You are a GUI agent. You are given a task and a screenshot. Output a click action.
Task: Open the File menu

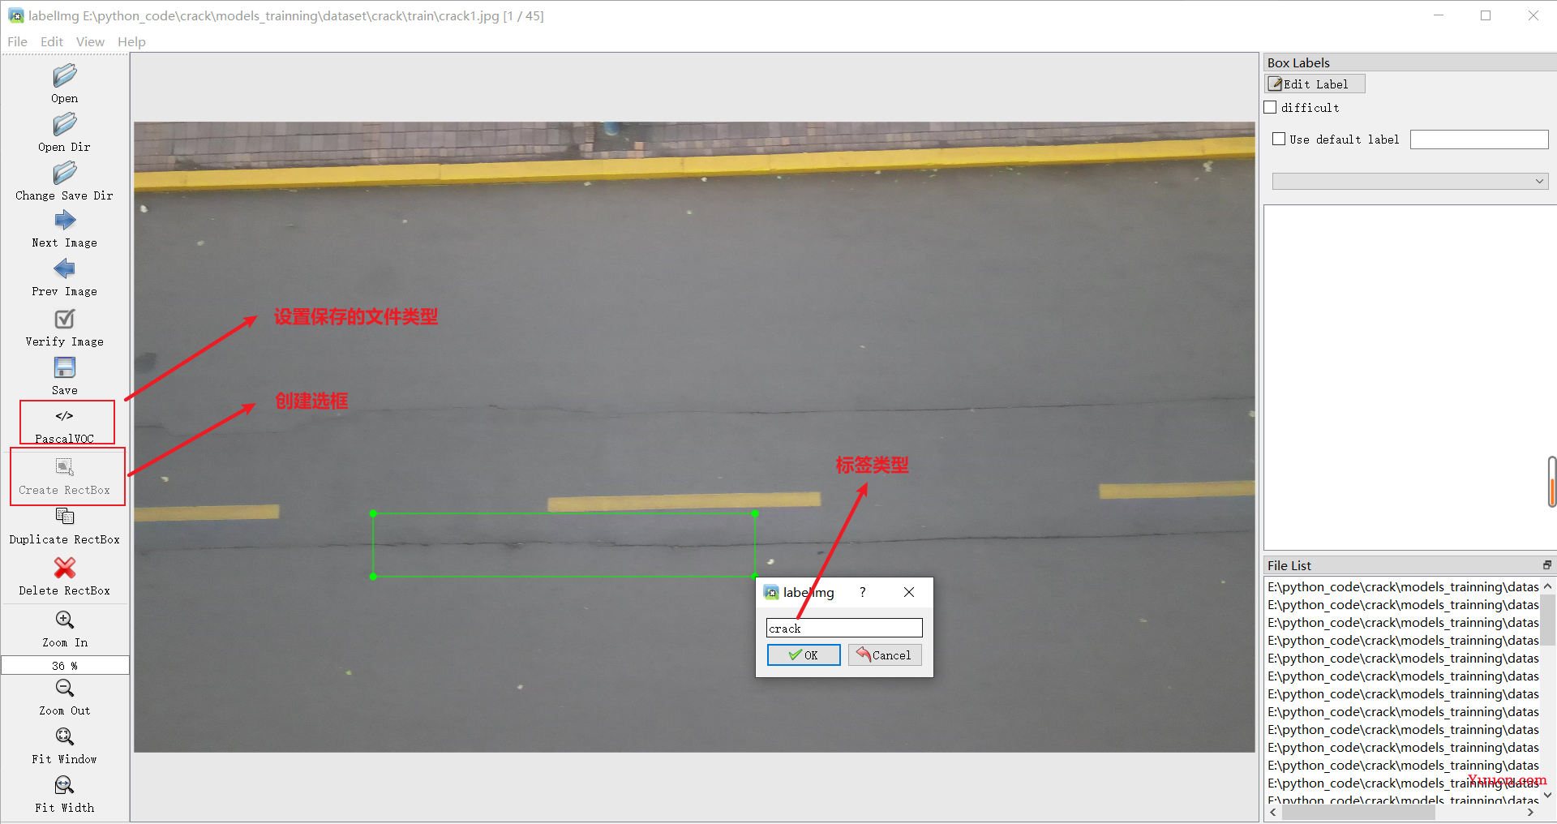(x=17, y=41)
